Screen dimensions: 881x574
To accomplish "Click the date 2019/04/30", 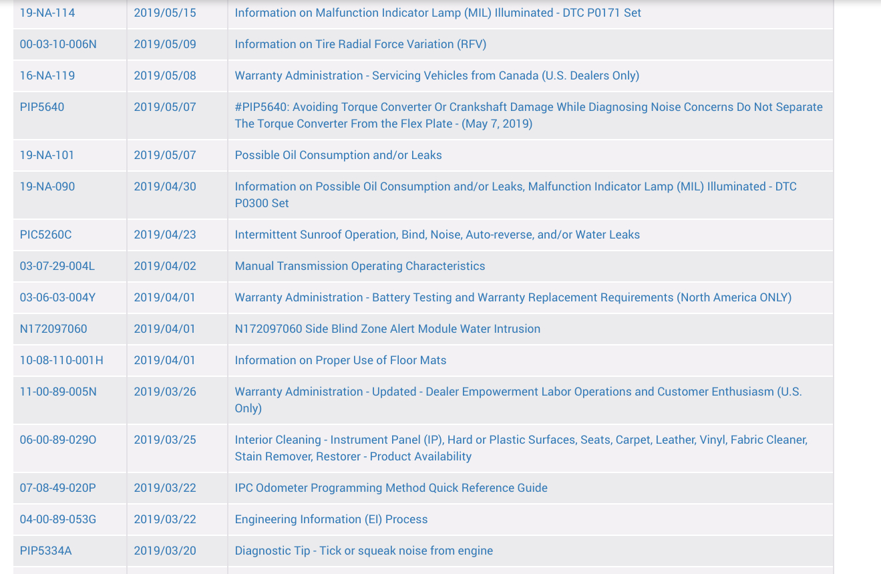I will 165,186.
